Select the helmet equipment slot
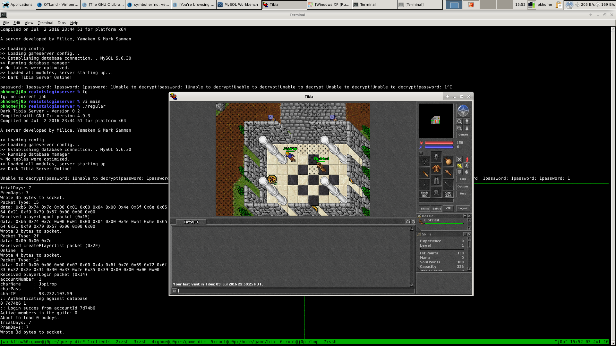The width and height of the screenshot is (616, 346). (x=436, y=157)
